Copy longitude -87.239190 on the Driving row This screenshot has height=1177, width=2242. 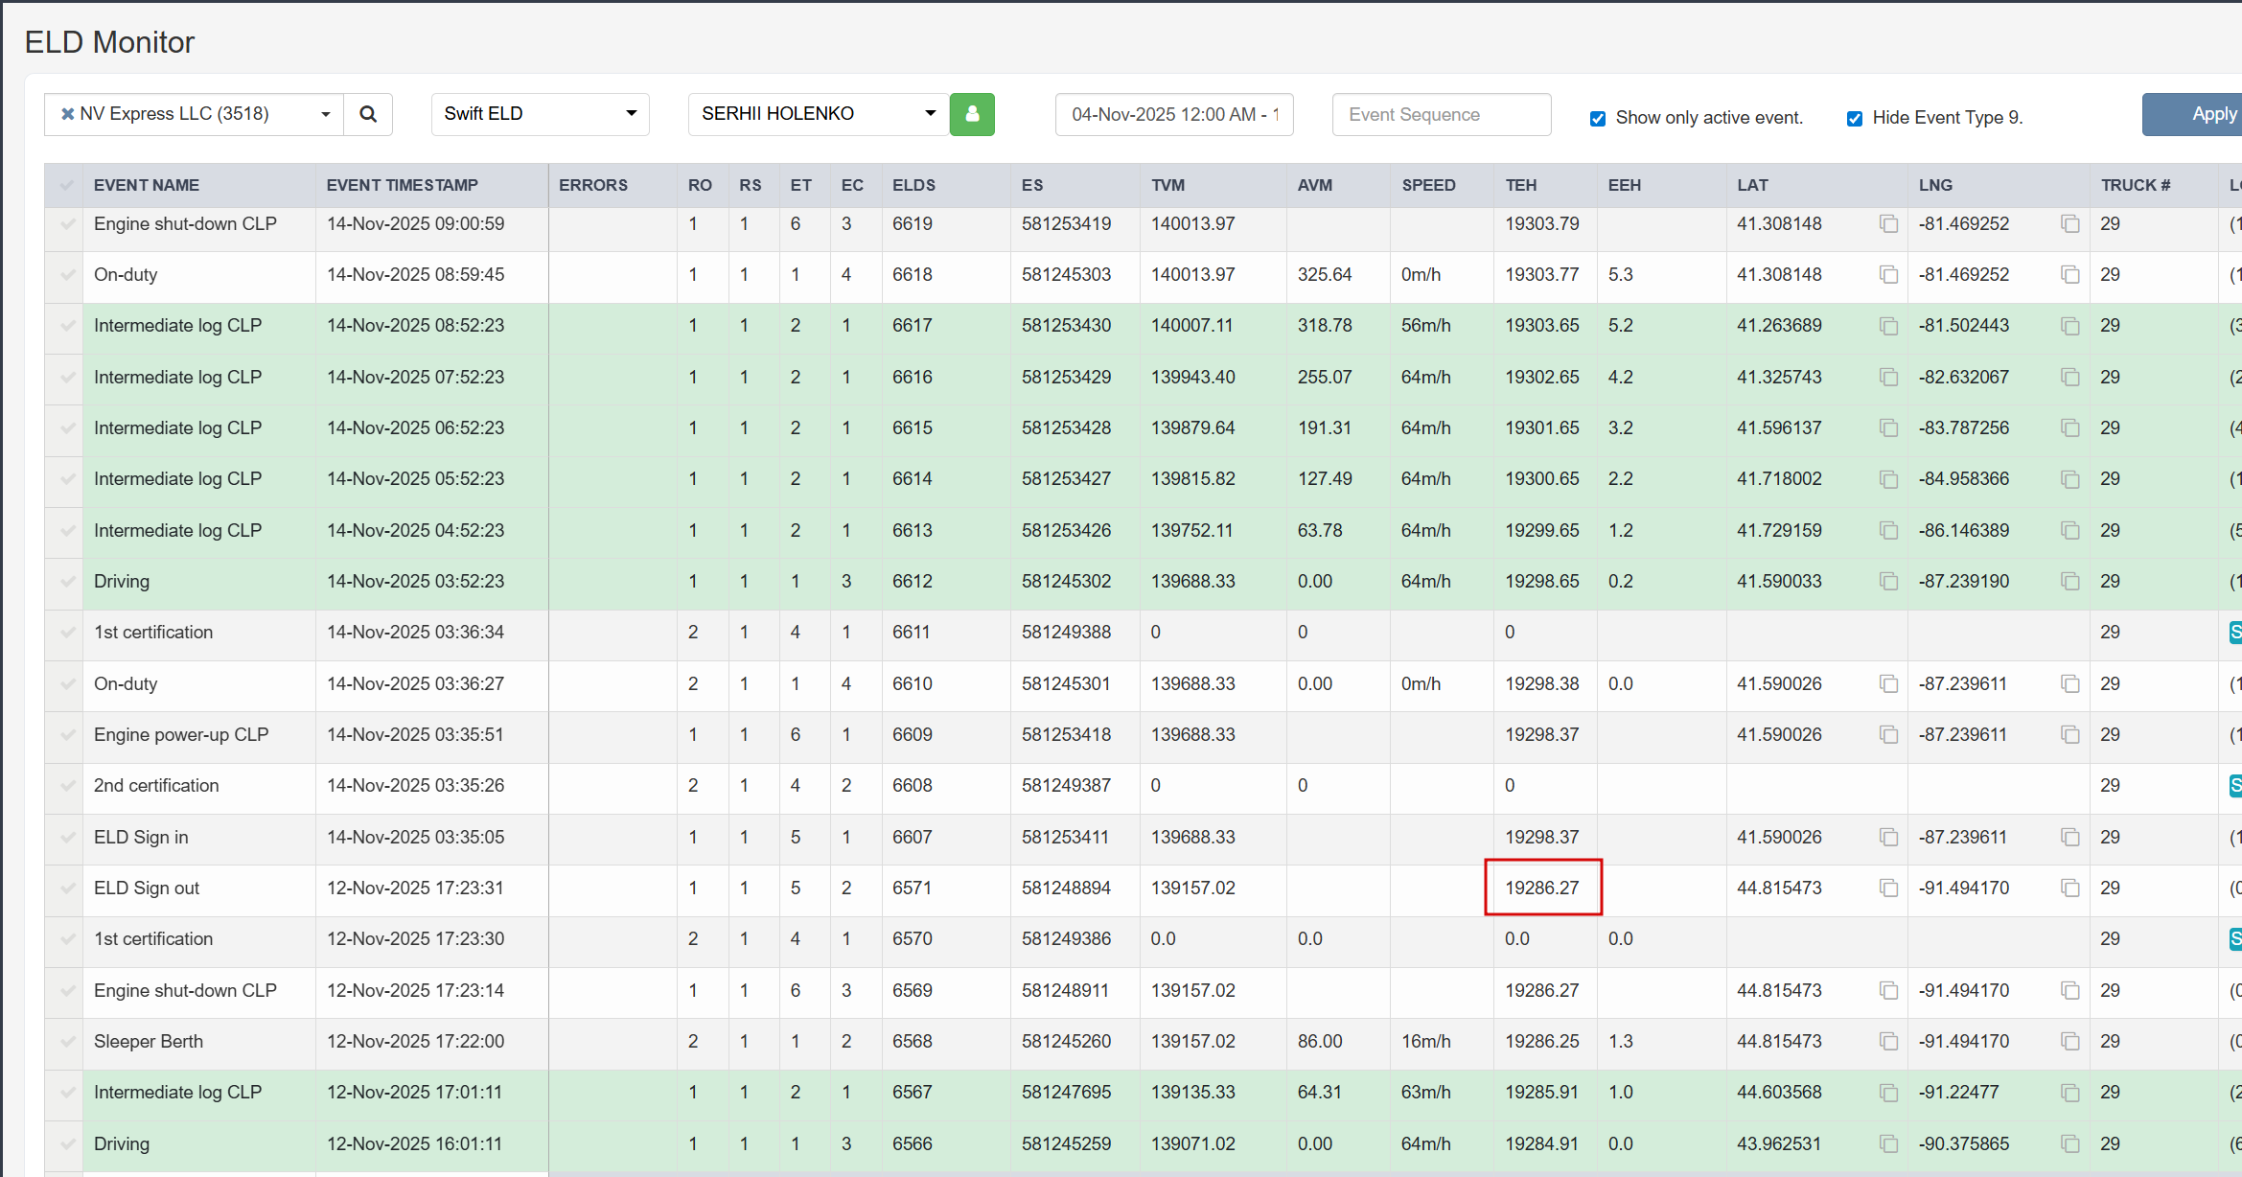coord(2069,582)
